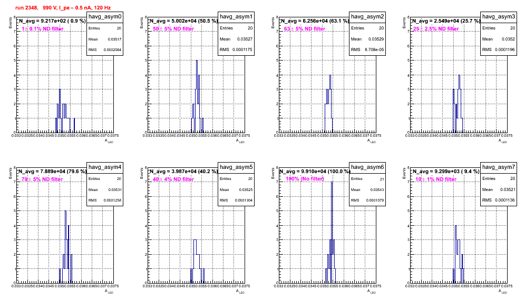Click RMS 0.0001175 in havg_asym1 stats
The height and width of the screenshot is (301, 525).
pos(236,49)
